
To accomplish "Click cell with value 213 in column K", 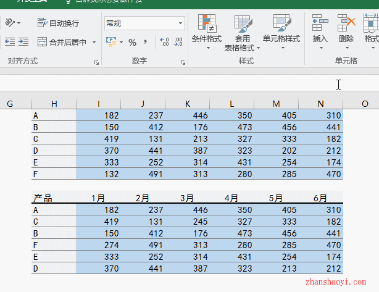I will 187,139.
